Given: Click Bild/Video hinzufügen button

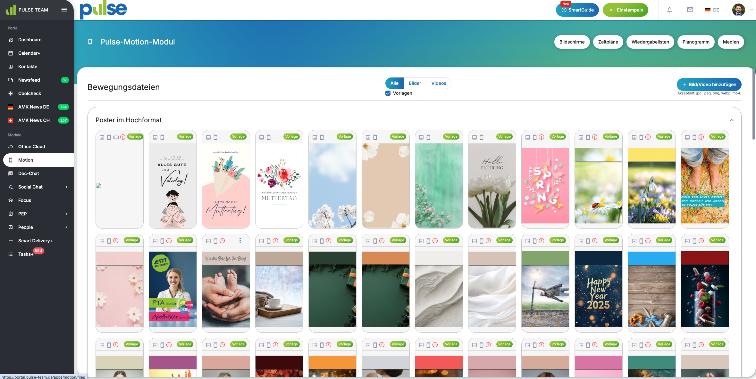Looking at the screenshot, I should coord(709,85).
